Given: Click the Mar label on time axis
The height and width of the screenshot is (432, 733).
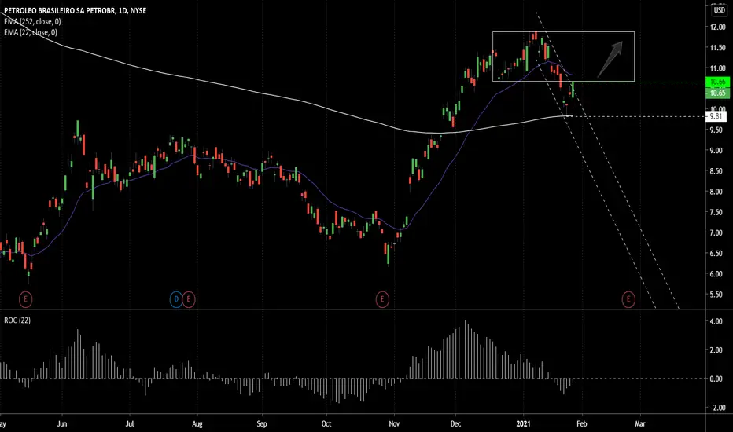Looking at the screenshot, I should pyautogui.click(x=640, y=424).
